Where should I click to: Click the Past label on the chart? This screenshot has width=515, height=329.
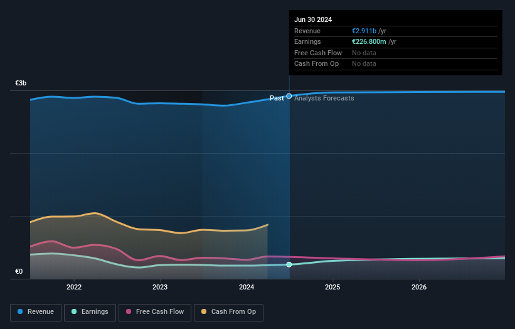(x=277, y=99)
